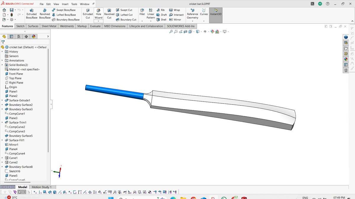The width and height of the screenshot is (355, 199).
Task: Select Swept Cut feature
Action: pyautogui.click(x=124, y=10)
